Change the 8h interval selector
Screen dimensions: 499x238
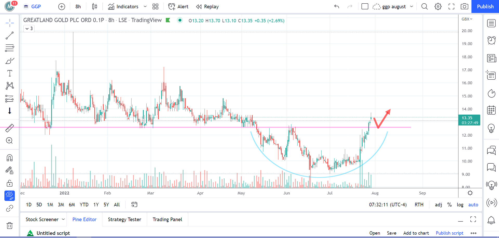(78, 6)
